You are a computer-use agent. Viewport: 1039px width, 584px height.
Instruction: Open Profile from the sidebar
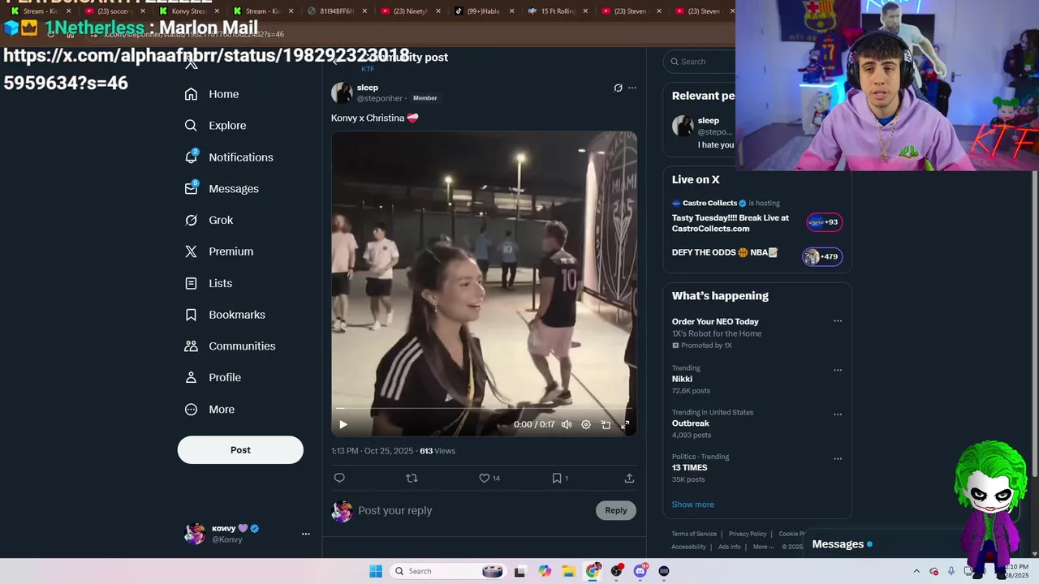coord(213,377)
